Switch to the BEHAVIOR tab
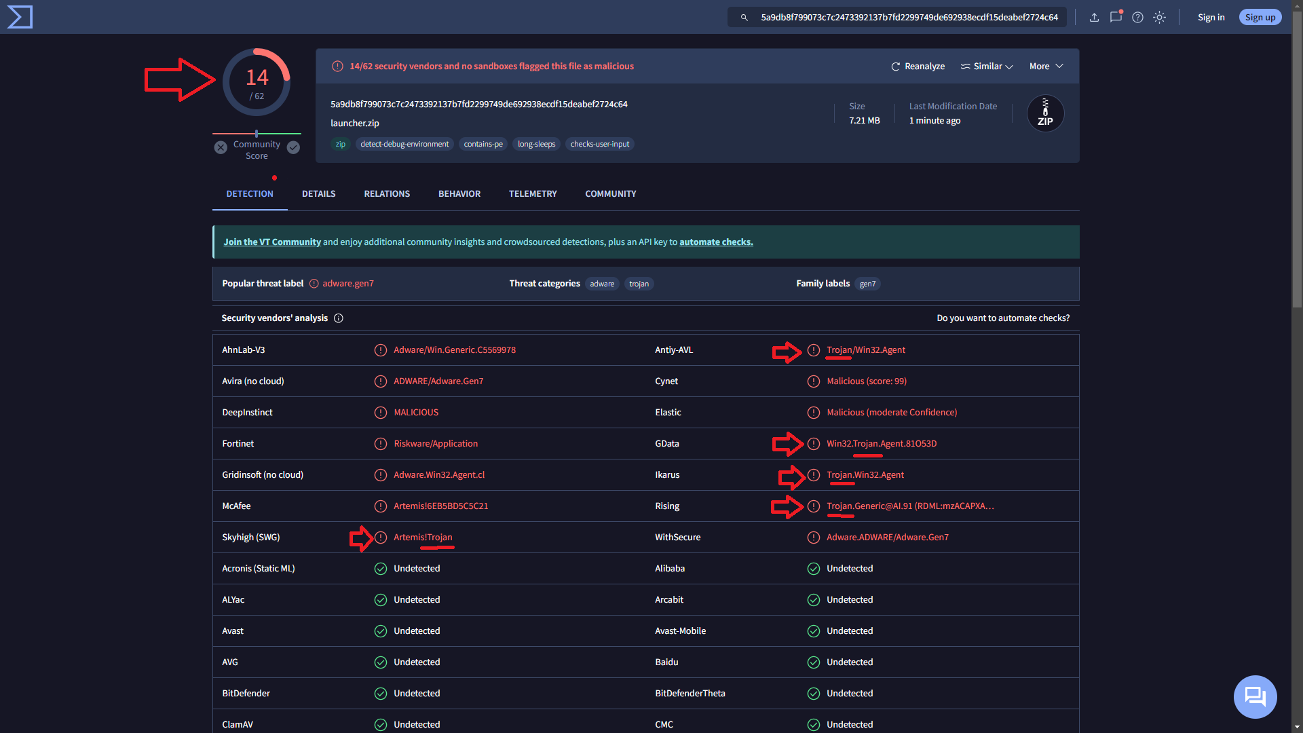This screenshot has width=1303, height=733. (x=459, y=194)
